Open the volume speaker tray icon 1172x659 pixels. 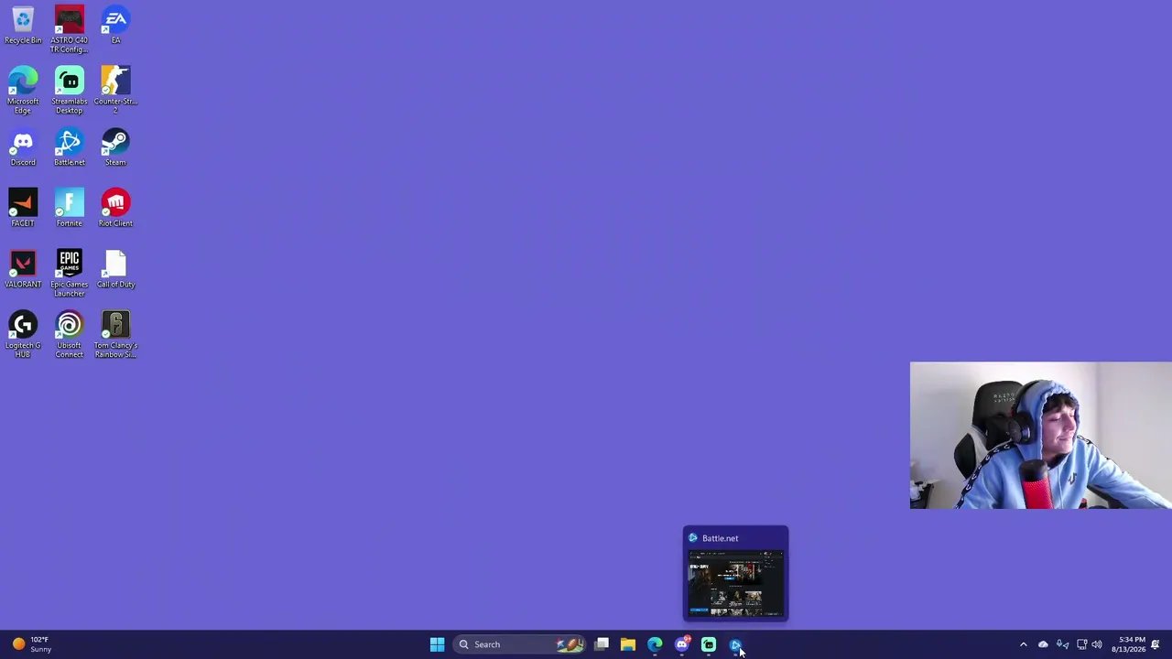[1097, 644]
